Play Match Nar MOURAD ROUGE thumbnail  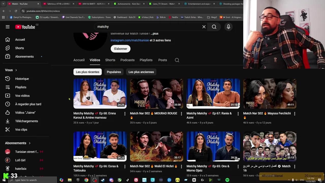coord(157,94)
